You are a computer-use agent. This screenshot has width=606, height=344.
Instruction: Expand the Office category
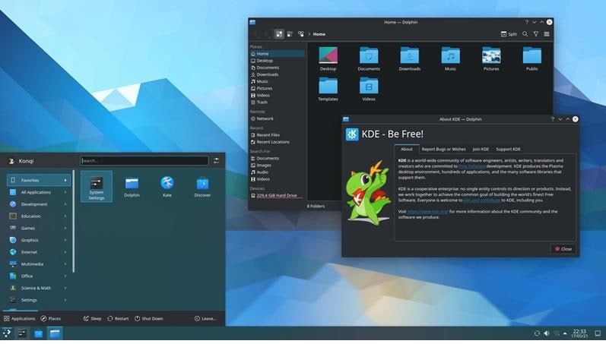click(x=38, y=276)
